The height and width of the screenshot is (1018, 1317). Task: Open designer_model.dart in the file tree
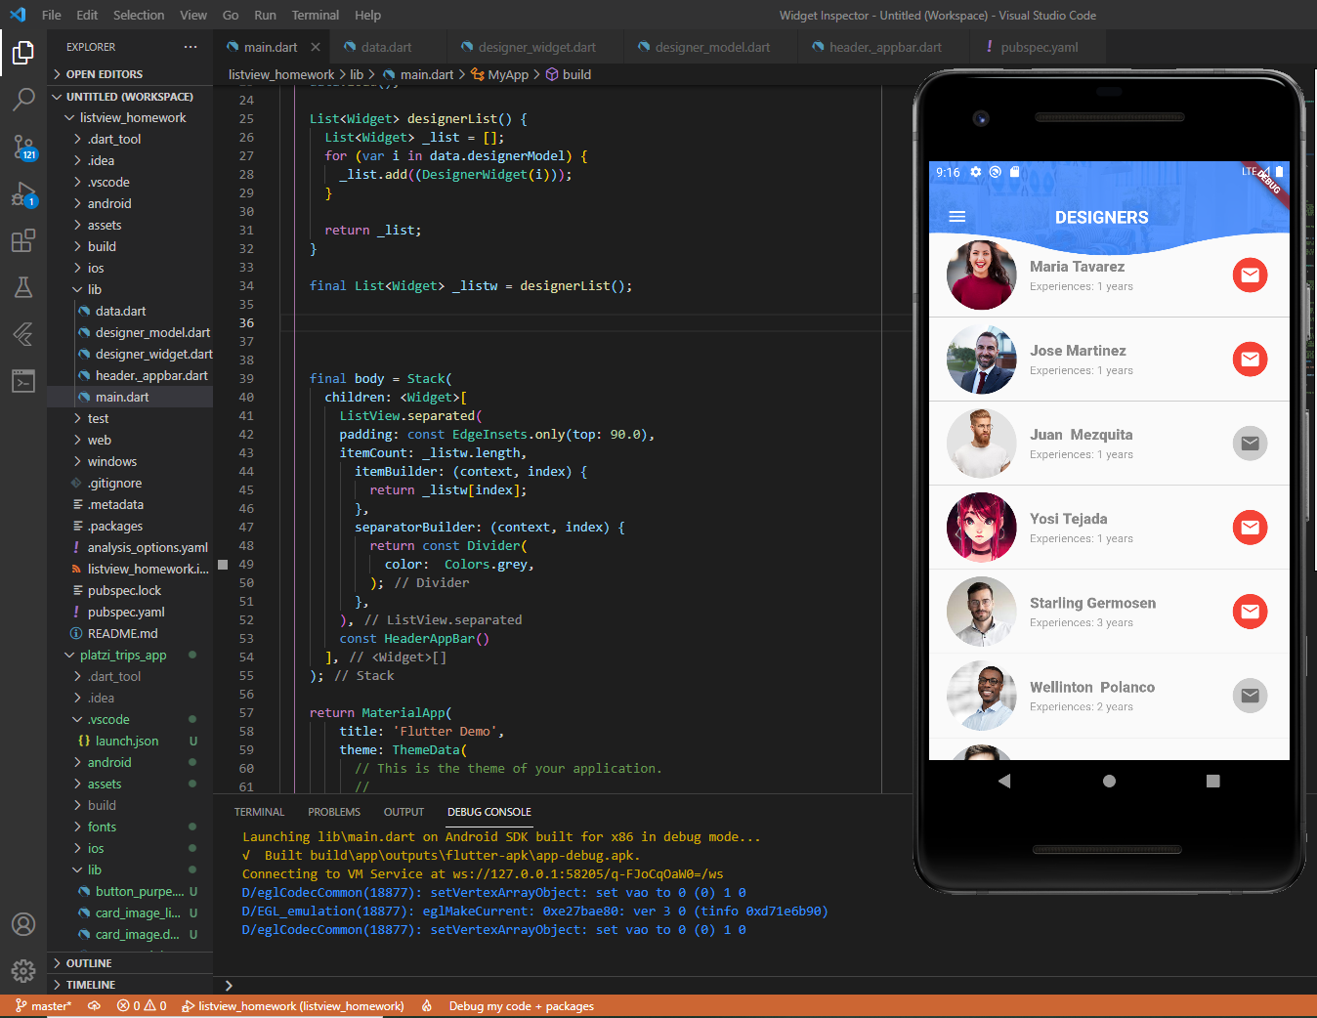tap(130, 332)
